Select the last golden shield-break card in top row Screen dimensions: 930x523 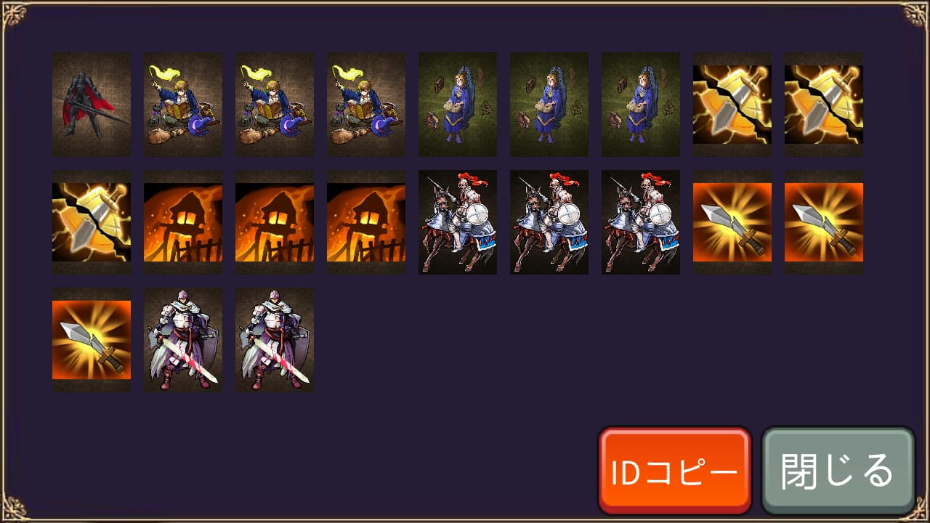(824, 105)
